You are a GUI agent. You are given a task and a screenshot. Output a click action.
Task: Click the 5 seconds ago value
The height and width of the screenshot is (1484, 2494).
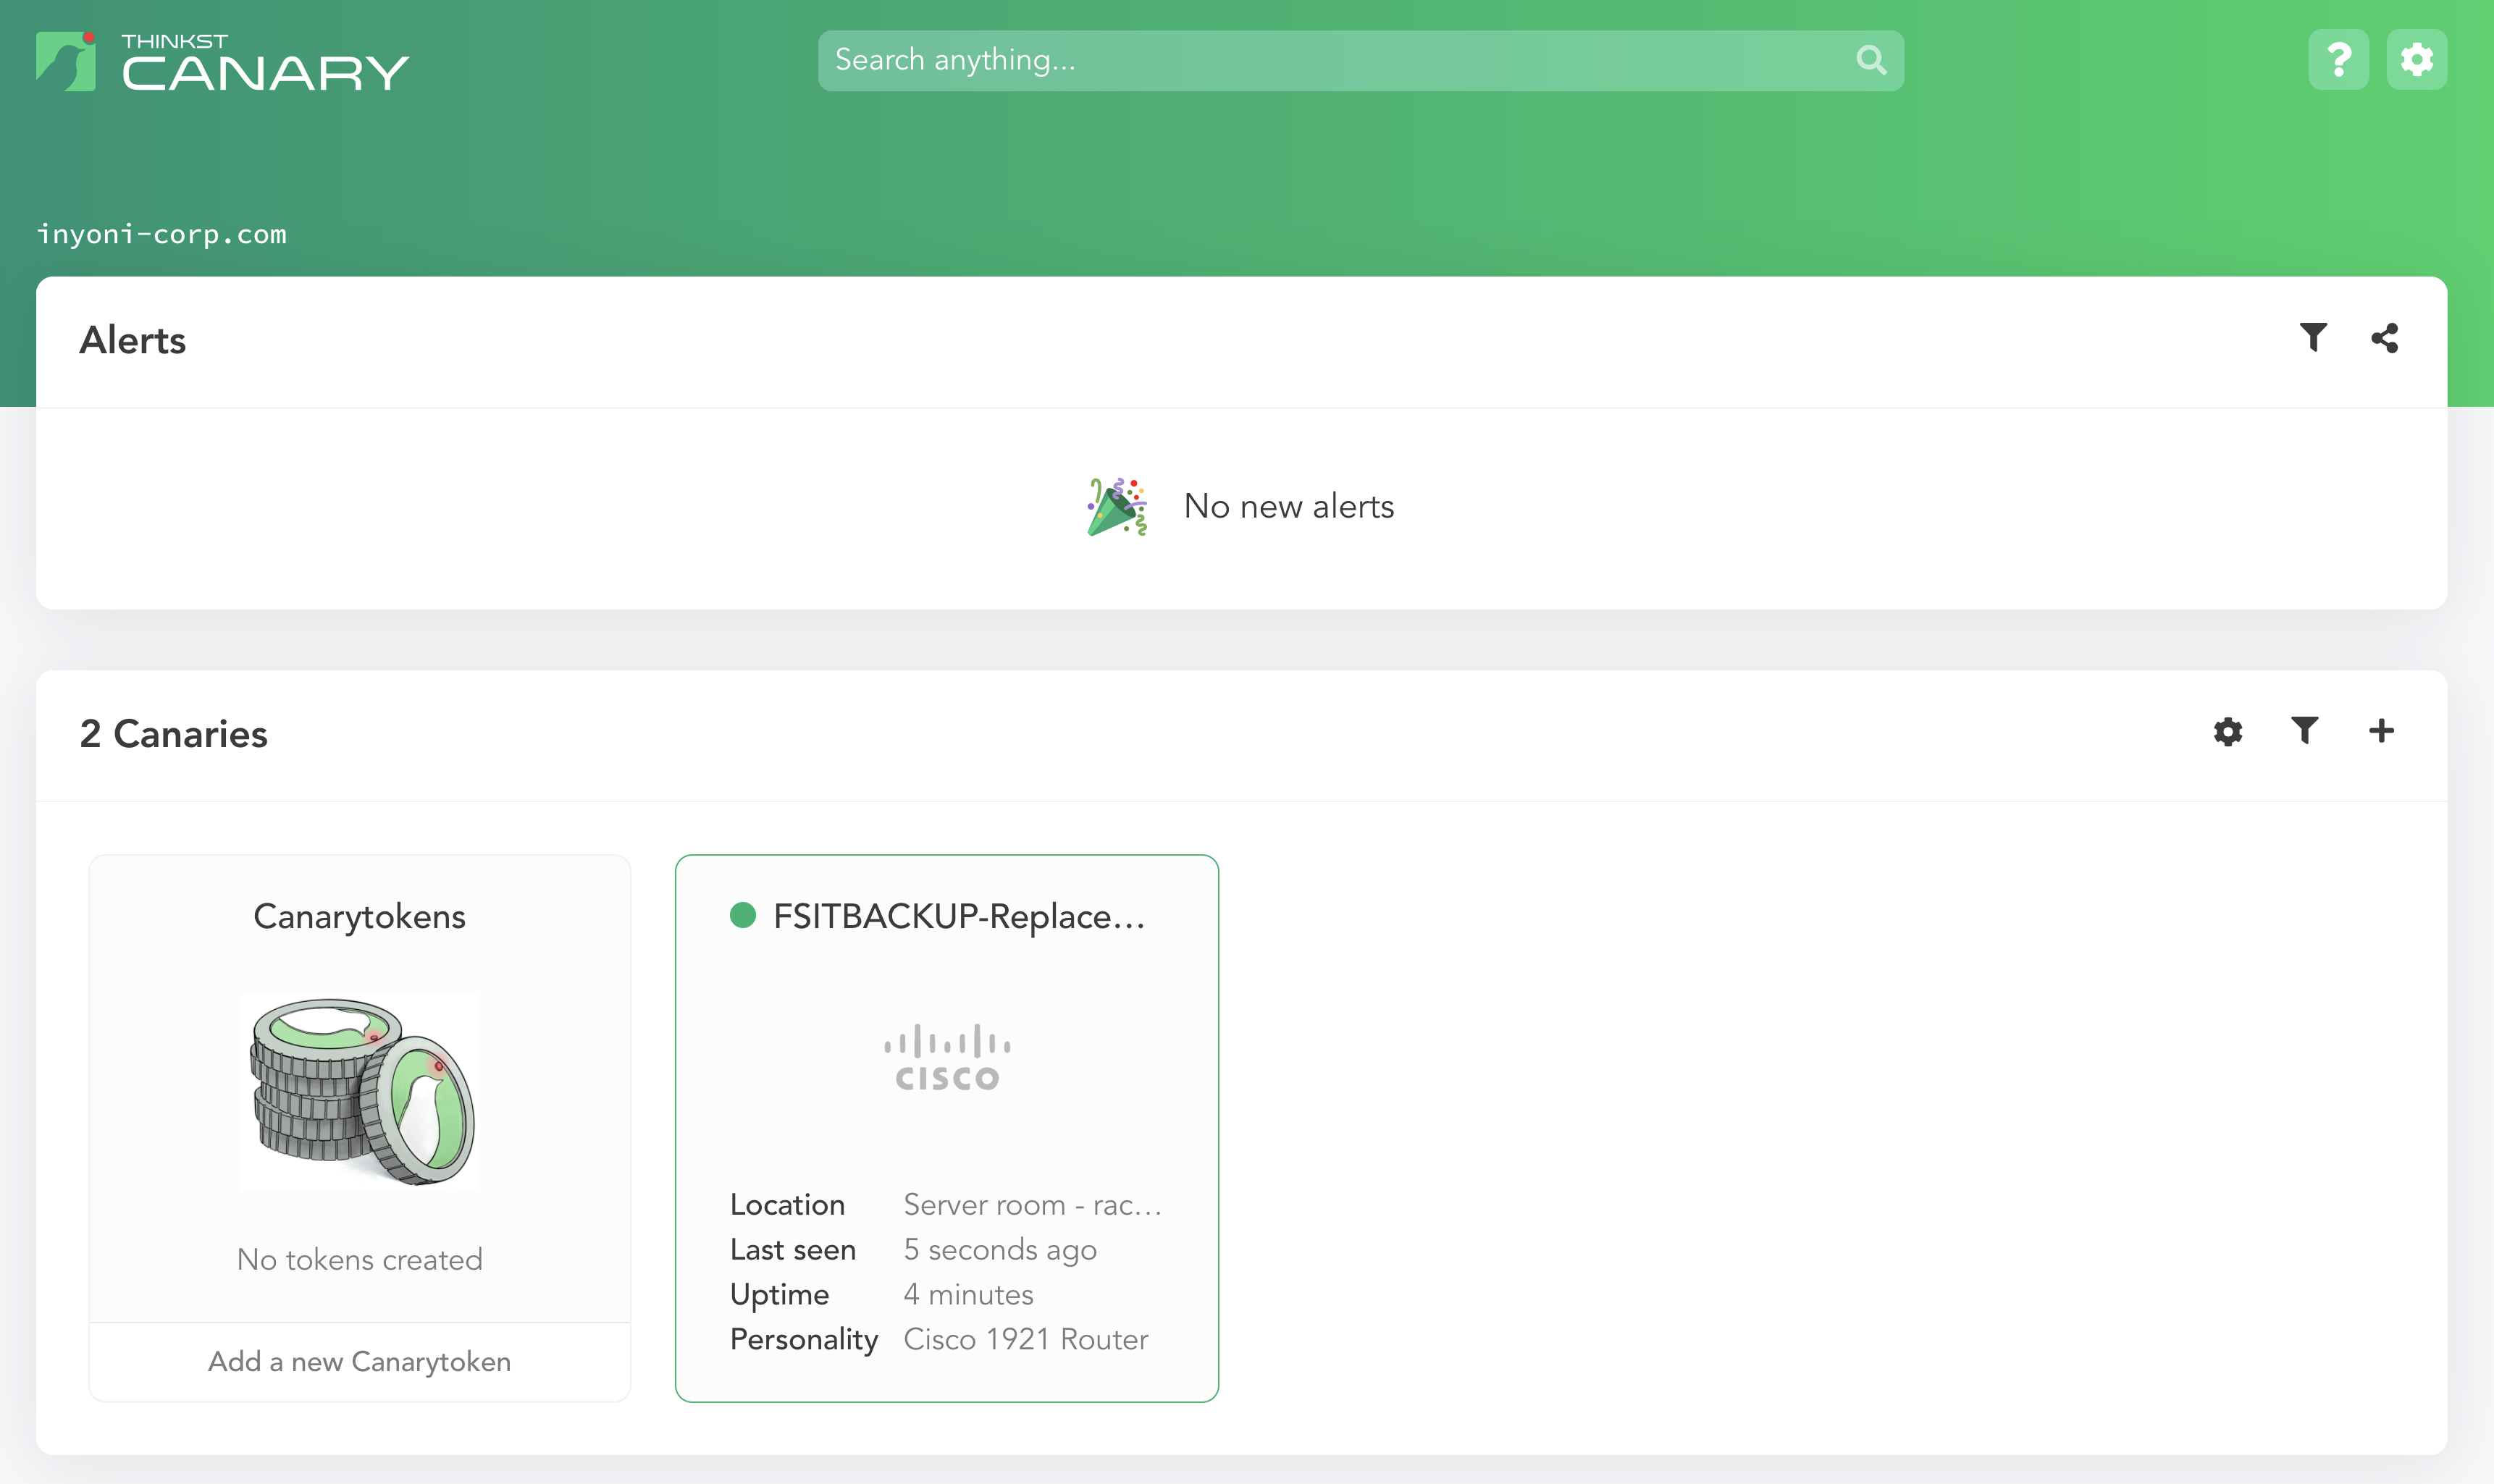coord(1000,1250)
